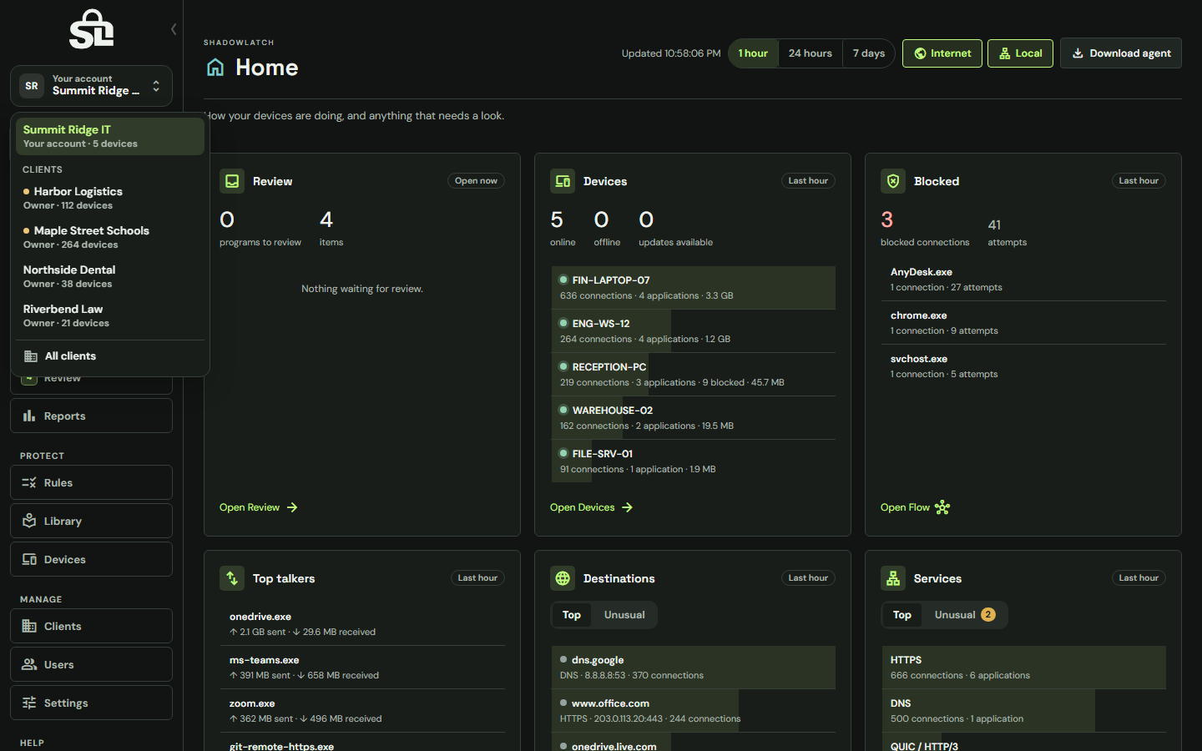1202x751 pixels.
Task: Follow the Open Devices link
Action: point(591,507)
